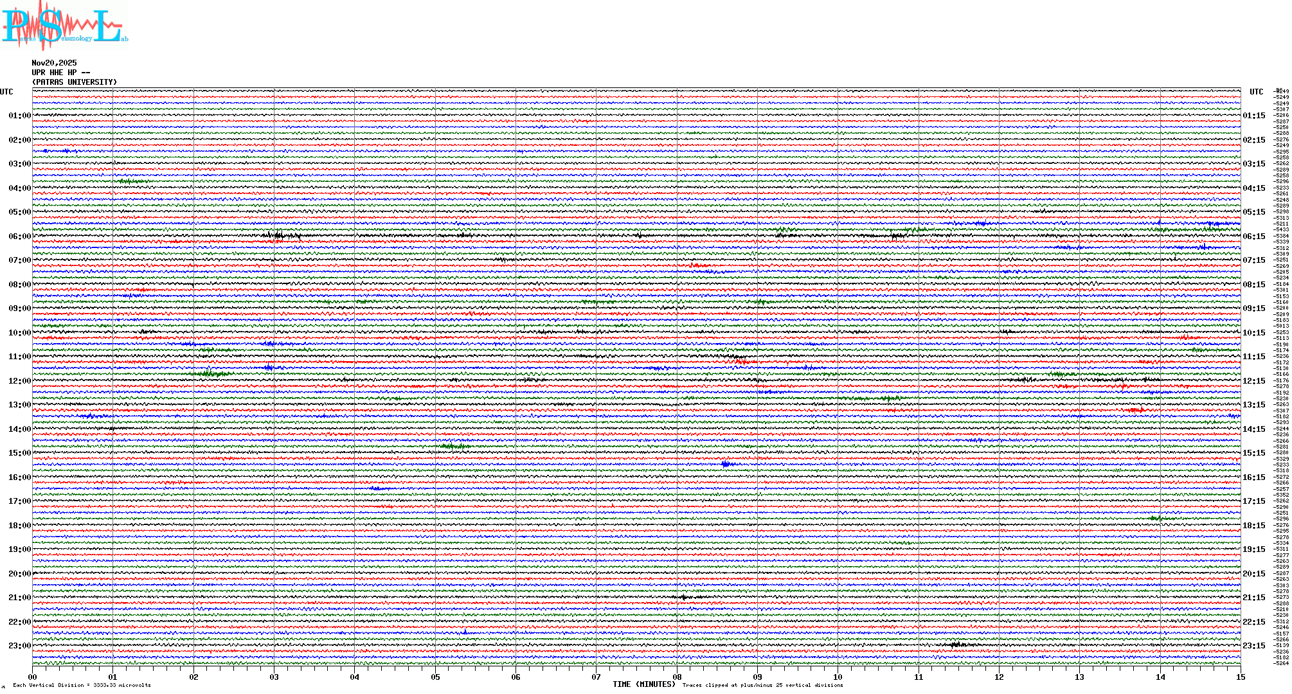
Task: Click the Patras Seismology Lab logo
Action: point(63,26)
